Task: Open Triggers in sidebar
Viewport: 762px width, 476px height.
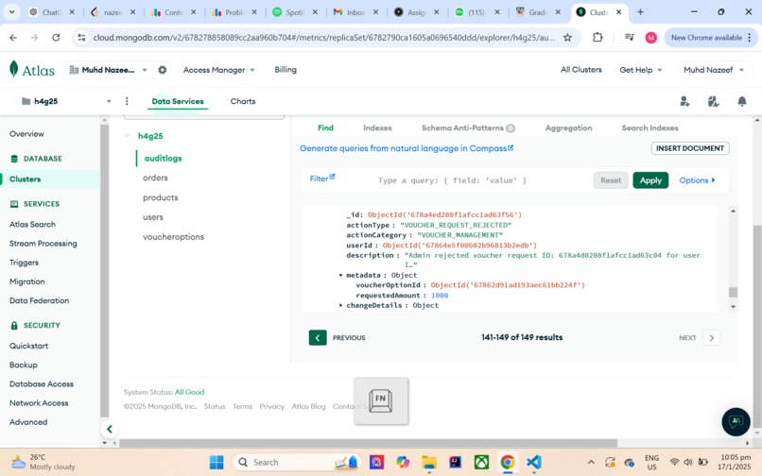Action: click(x=24, y=263)
